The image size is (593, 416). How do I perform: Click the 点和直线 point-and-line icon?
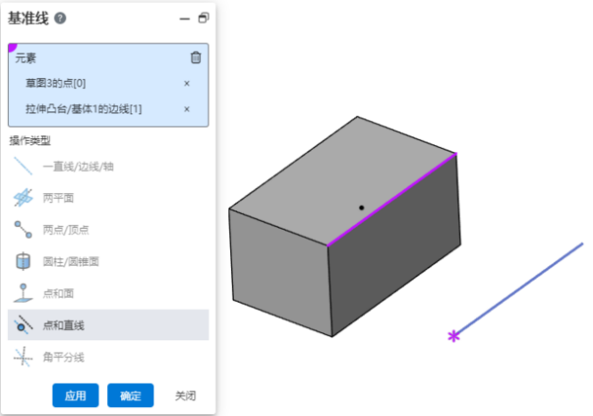pyautogui.click(x=23, y=324)
